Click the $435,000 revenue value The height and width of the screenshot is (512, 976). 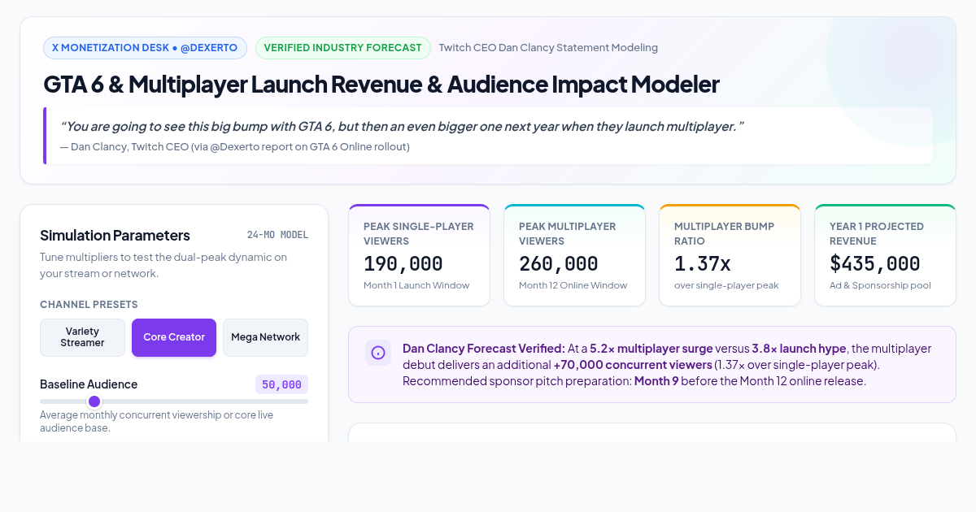(875, 264)
